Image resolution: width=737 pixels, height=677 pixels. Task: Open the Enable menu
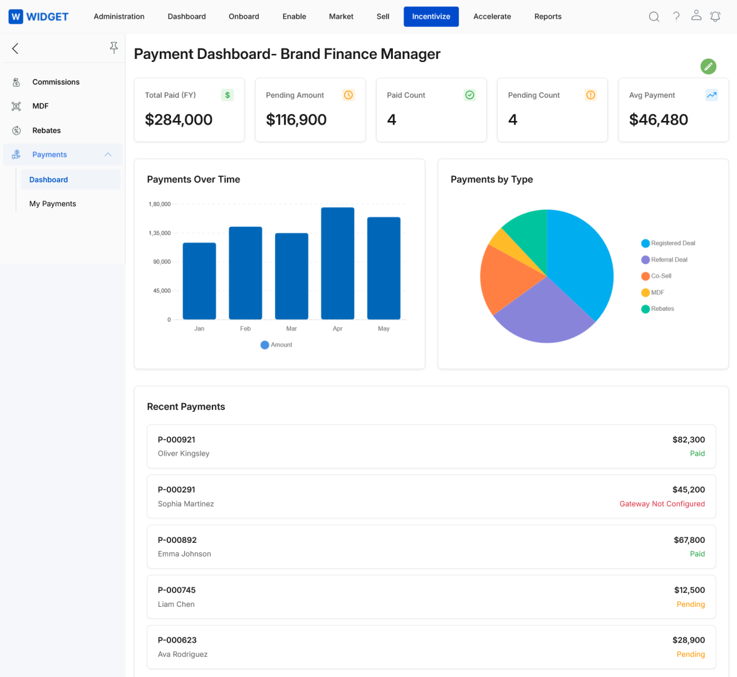tap(295, 16)
